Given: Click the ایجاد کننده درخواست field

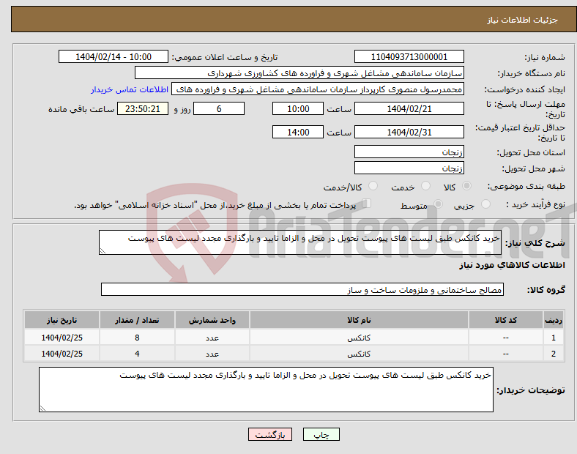Looking at the screenshot, I should 318,89.
